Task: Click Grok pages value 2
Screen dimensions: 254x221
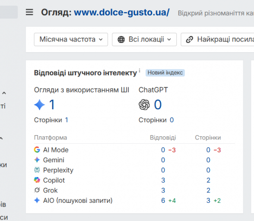Action: pyautogui.click(x=208, y=190)
